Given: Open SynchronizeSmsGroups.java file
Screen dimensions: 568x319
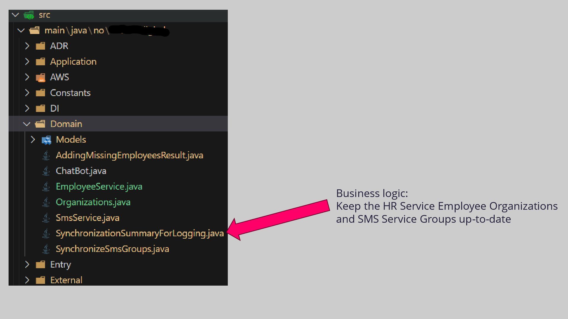Looking at the screenshot, I should (112, 249).
